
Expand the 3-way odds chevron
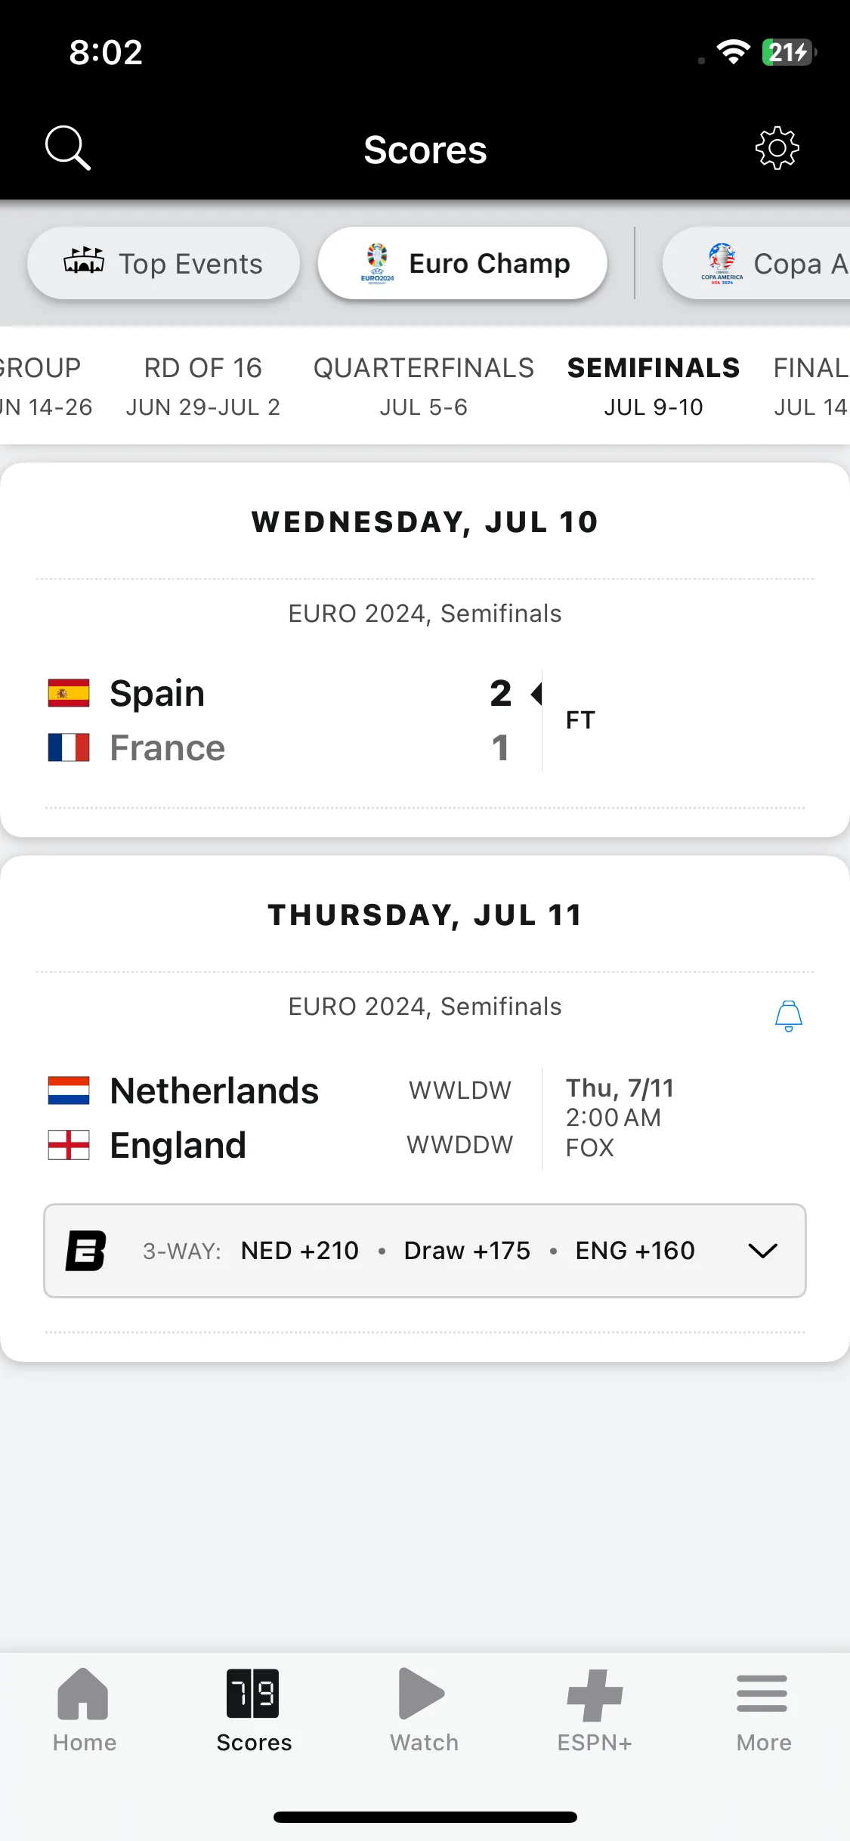coord(762,1251)
